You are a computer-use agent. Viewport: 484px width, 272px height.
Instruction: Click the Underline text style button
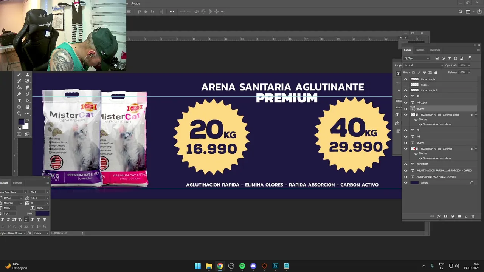39,219
